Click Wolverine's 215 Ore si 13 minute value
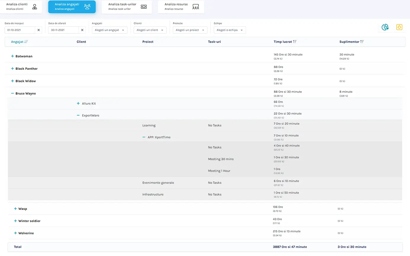Image resolution: width=410 pixels, height=256 pixels. tap(287, 231)
